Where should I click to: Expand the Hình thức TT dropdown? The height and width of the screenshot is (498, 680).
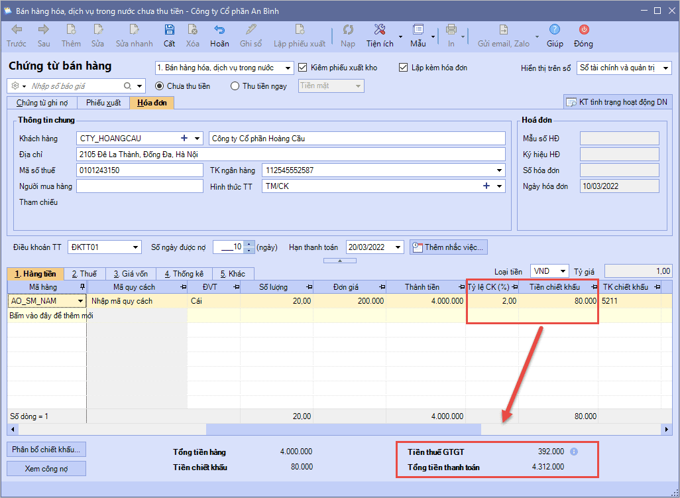(x=500, y=186)
